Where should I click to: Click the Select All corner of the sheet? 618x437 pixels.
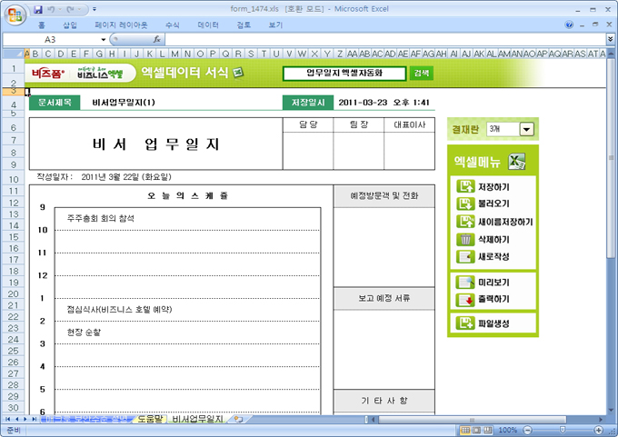pos(14,54)
